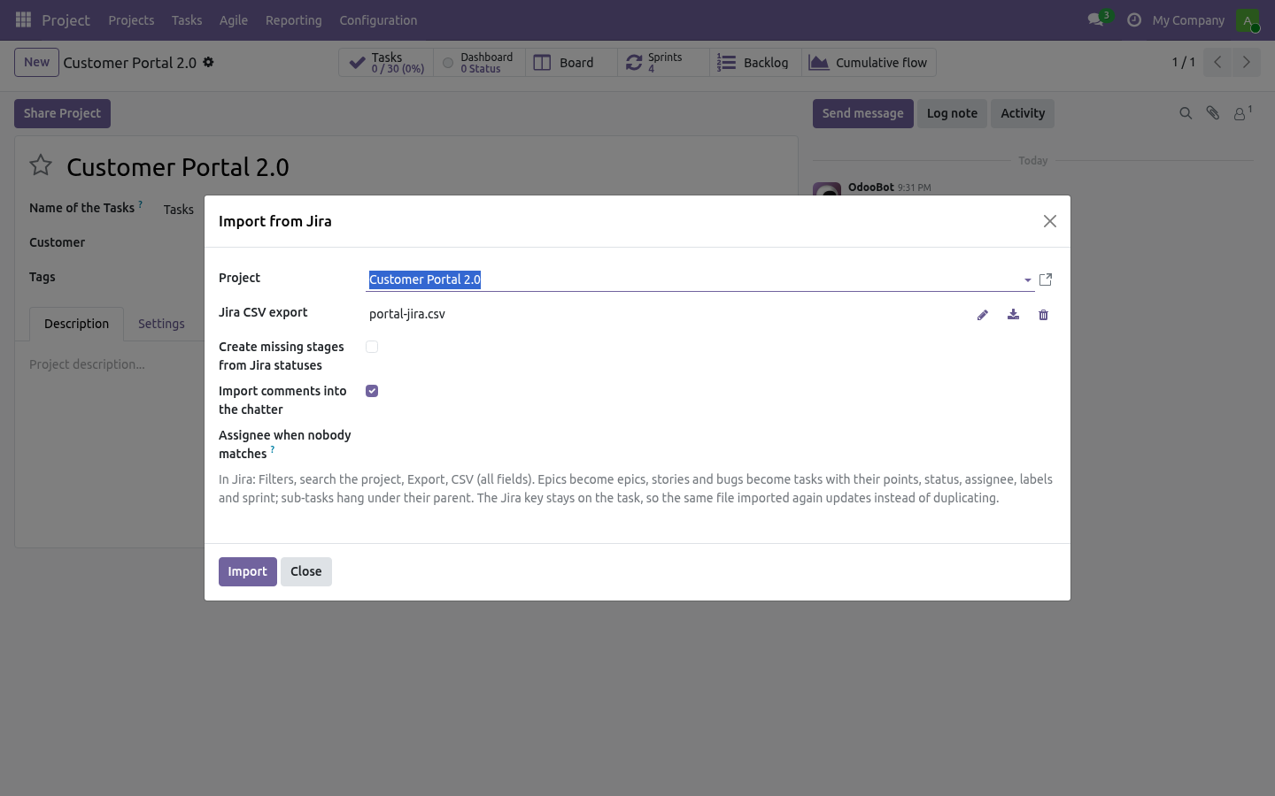
Task: Open the Backlog stat button
Action: coord(755,63)
